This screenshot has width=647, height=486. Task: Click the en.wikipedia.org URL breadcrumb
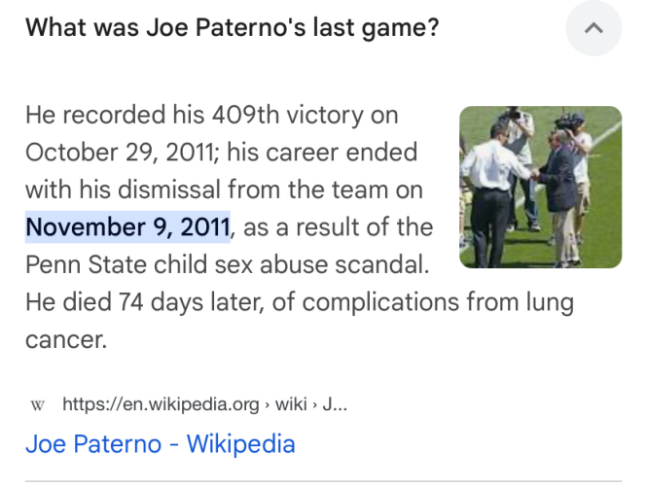[161, 404]
